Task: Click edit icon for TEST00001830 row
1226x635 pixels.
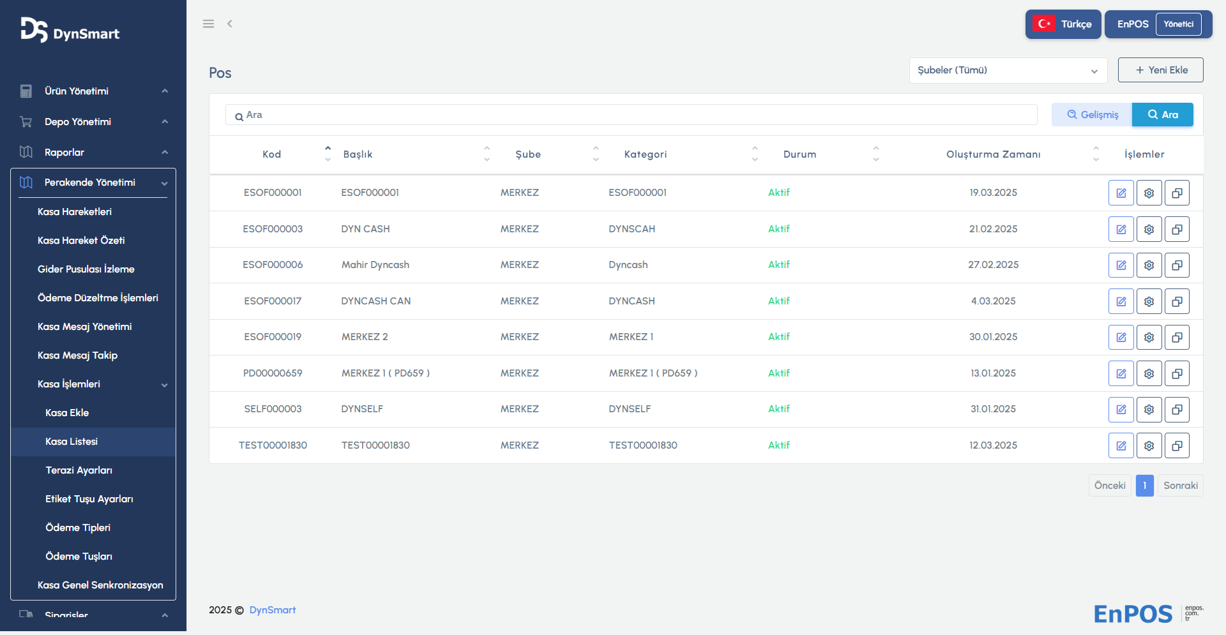Action: coord(1121,445)
